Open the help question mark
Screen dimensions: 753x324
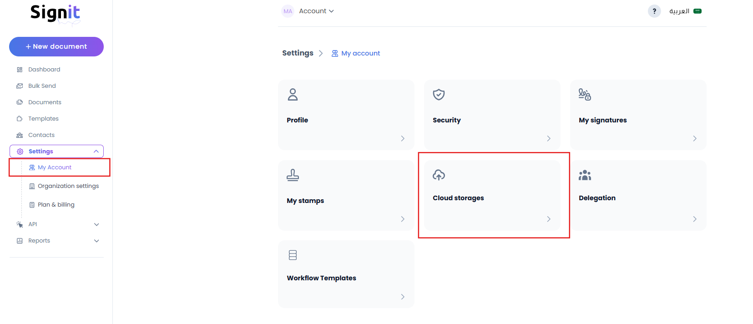[x=654, y=11]
